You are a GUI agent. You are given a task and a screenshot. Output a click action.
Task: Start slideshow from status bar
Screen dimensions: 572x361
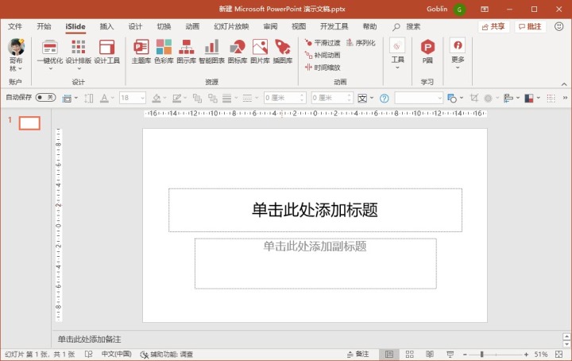click(x=450, y=355)
